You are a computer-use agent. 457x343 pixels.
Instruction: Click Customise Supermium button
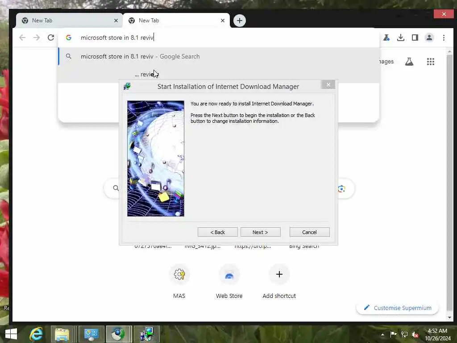point(398,308)
